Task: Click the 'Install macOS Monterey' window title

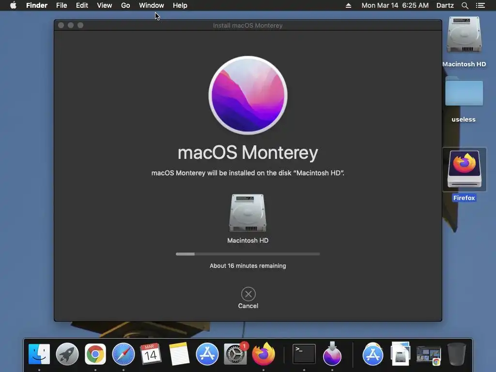Action: [x=248, y=25]
